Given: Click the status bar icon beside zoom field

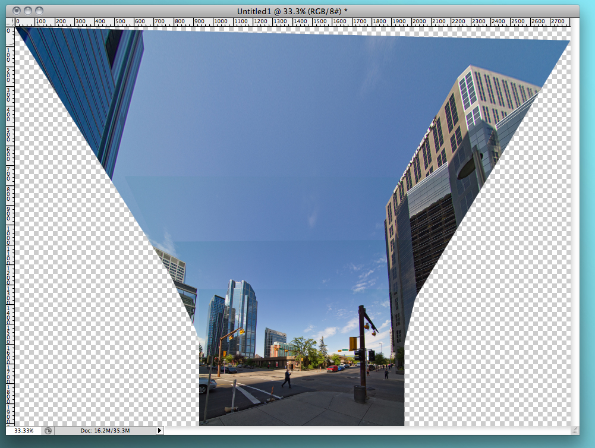Looking at the screenshot, I should point(49,430).
